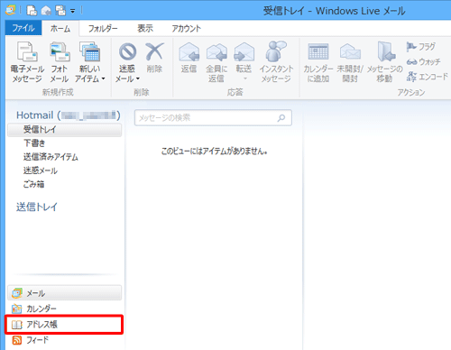Switch to the メール view

pos(64,293)
